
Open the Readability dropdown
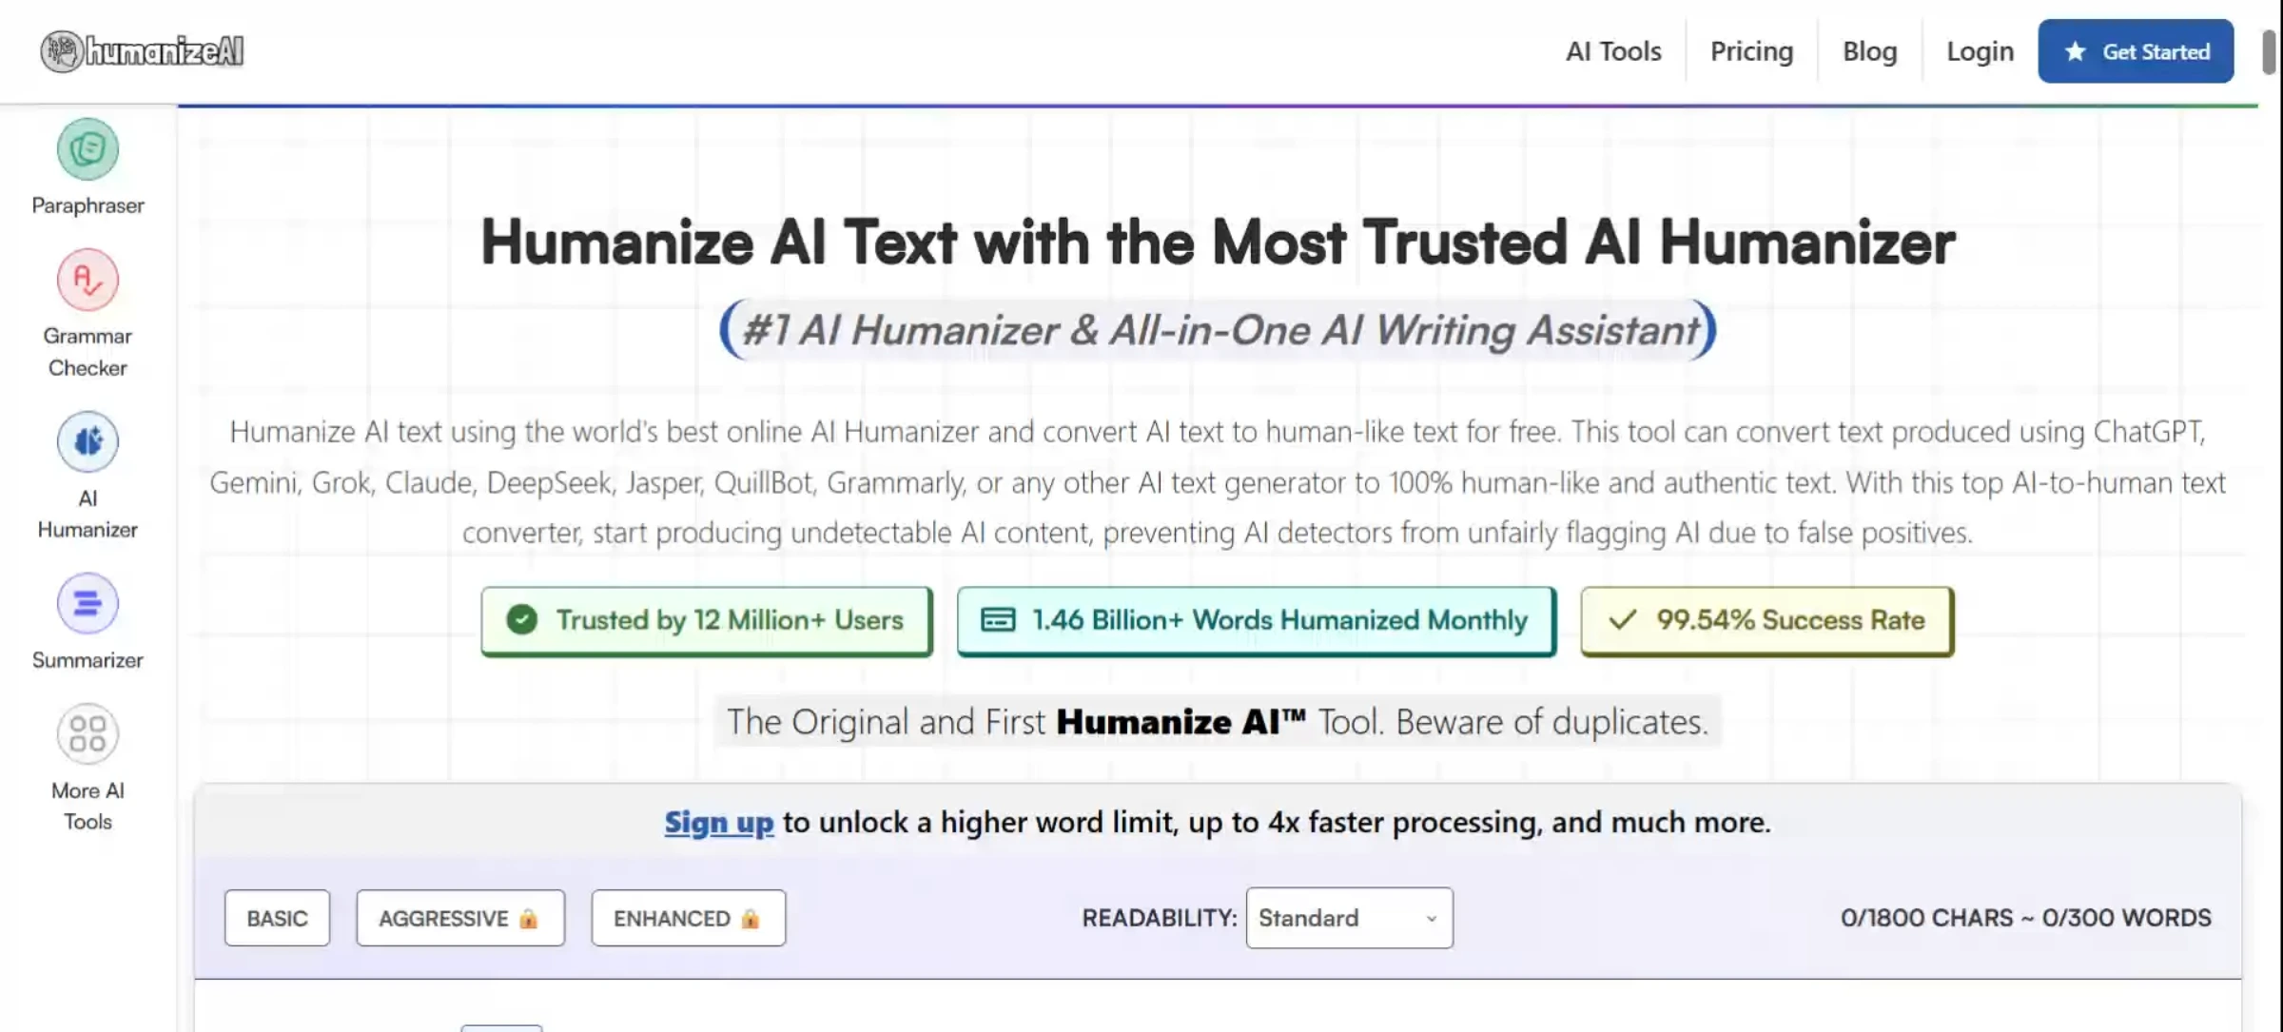point(1348,918)
